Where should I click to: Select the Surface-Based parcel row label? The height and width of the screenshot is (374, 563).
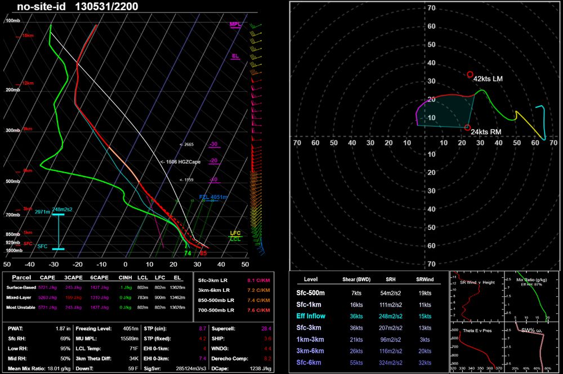click(21, 287)
